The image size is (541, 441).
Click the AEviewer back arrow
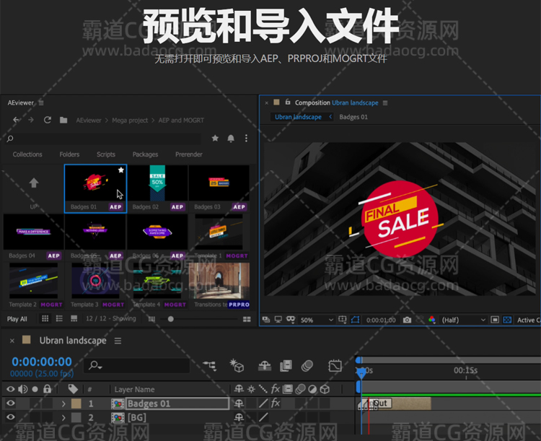click(16, 120)
